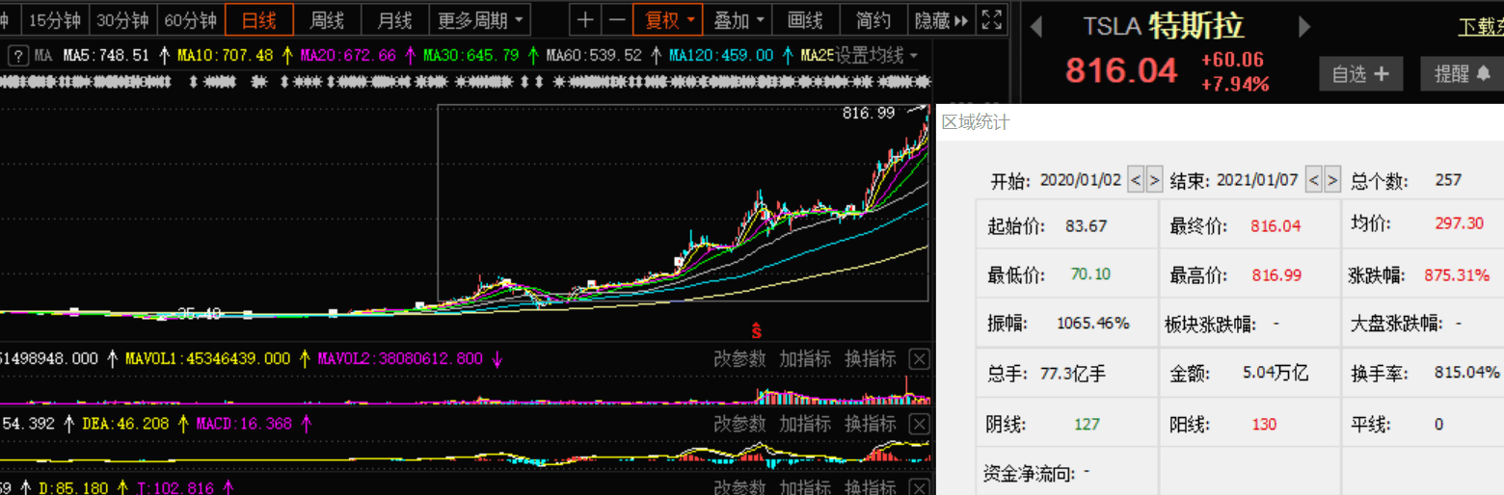Image resolution: width=1504 pixels, height=495 pixels.
Task: Zoom in the chart with the plus button
Action: click(585, 19)
